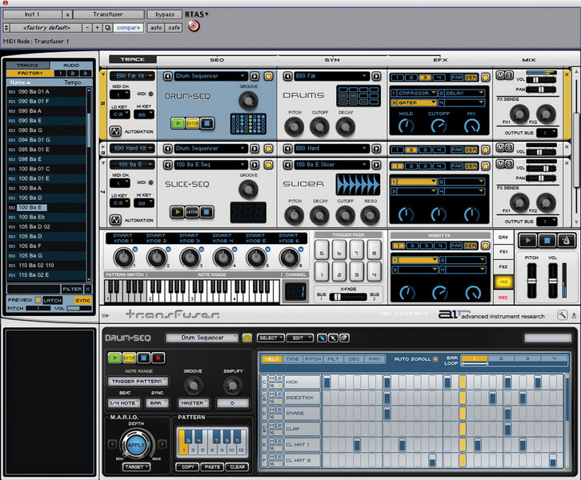Expand the Trigger Pattern note range dropdown
581x480 pixels.
click(139, 382)
